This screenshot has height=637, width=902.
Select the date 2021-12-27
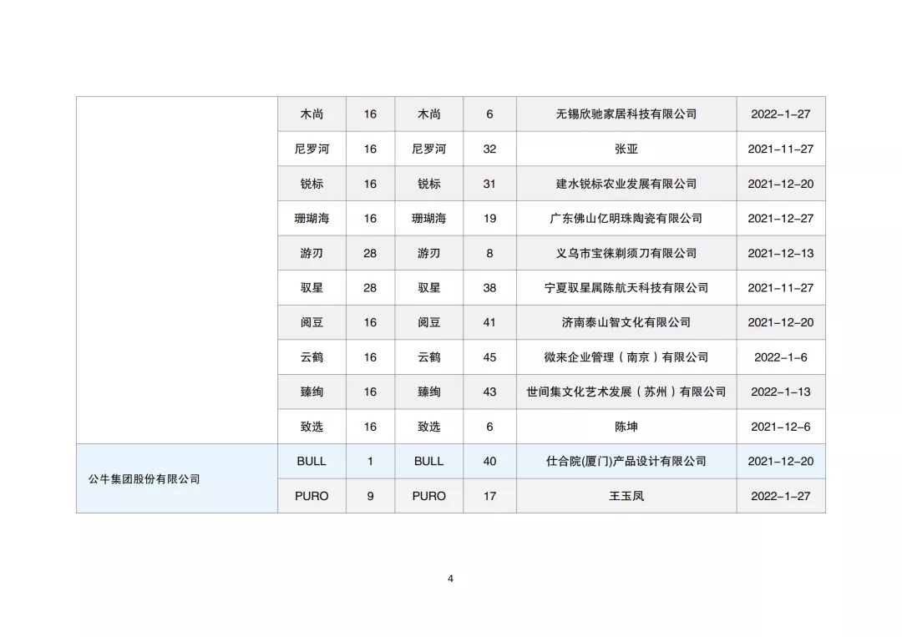click(781, 219)
